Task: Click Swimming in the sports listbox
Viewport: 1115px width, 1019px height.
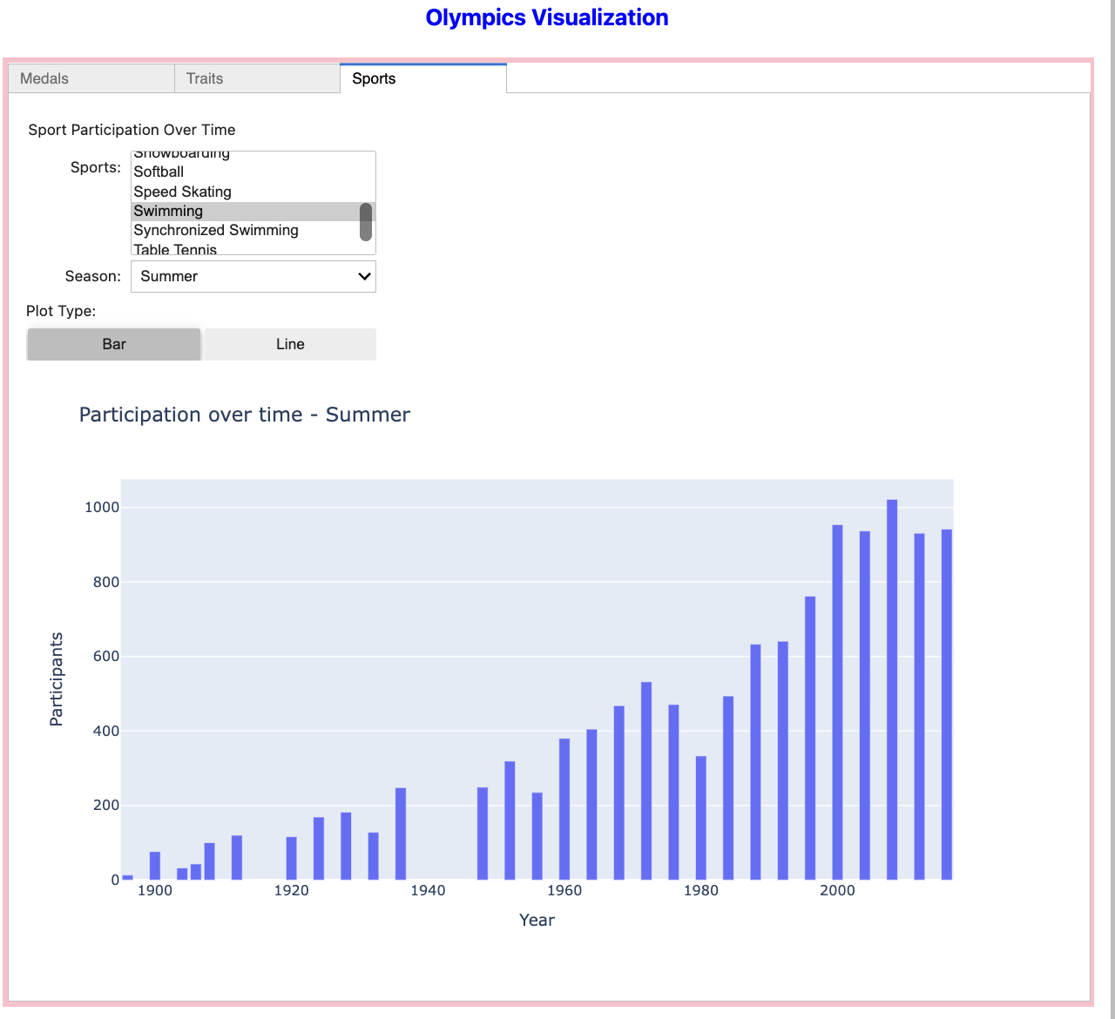Action: coord(168,211)
